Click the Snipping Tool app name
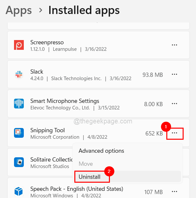The image size is (196, 198). point(48,130)
